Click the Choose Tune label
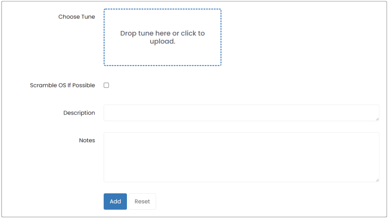This screenshot has width=388, height=218. tap(77, 17)
